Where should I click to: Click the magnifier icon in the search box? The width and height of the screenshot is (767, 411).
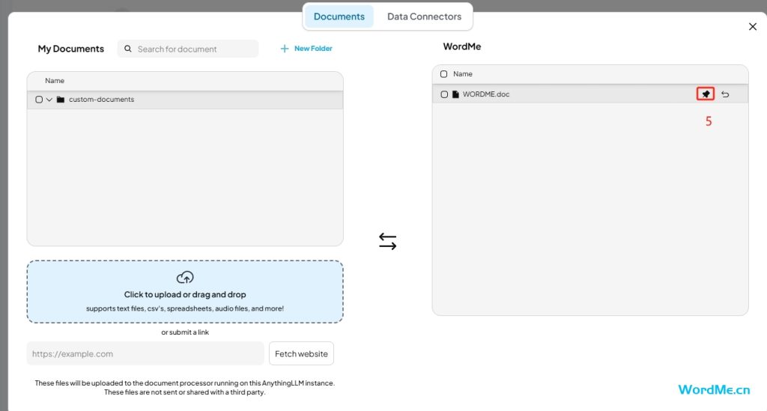127,49
